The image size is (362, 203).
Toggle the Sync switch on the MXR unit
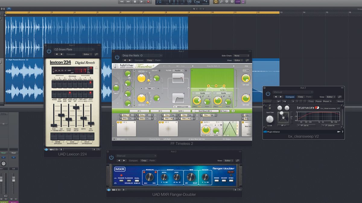(231, 181)
